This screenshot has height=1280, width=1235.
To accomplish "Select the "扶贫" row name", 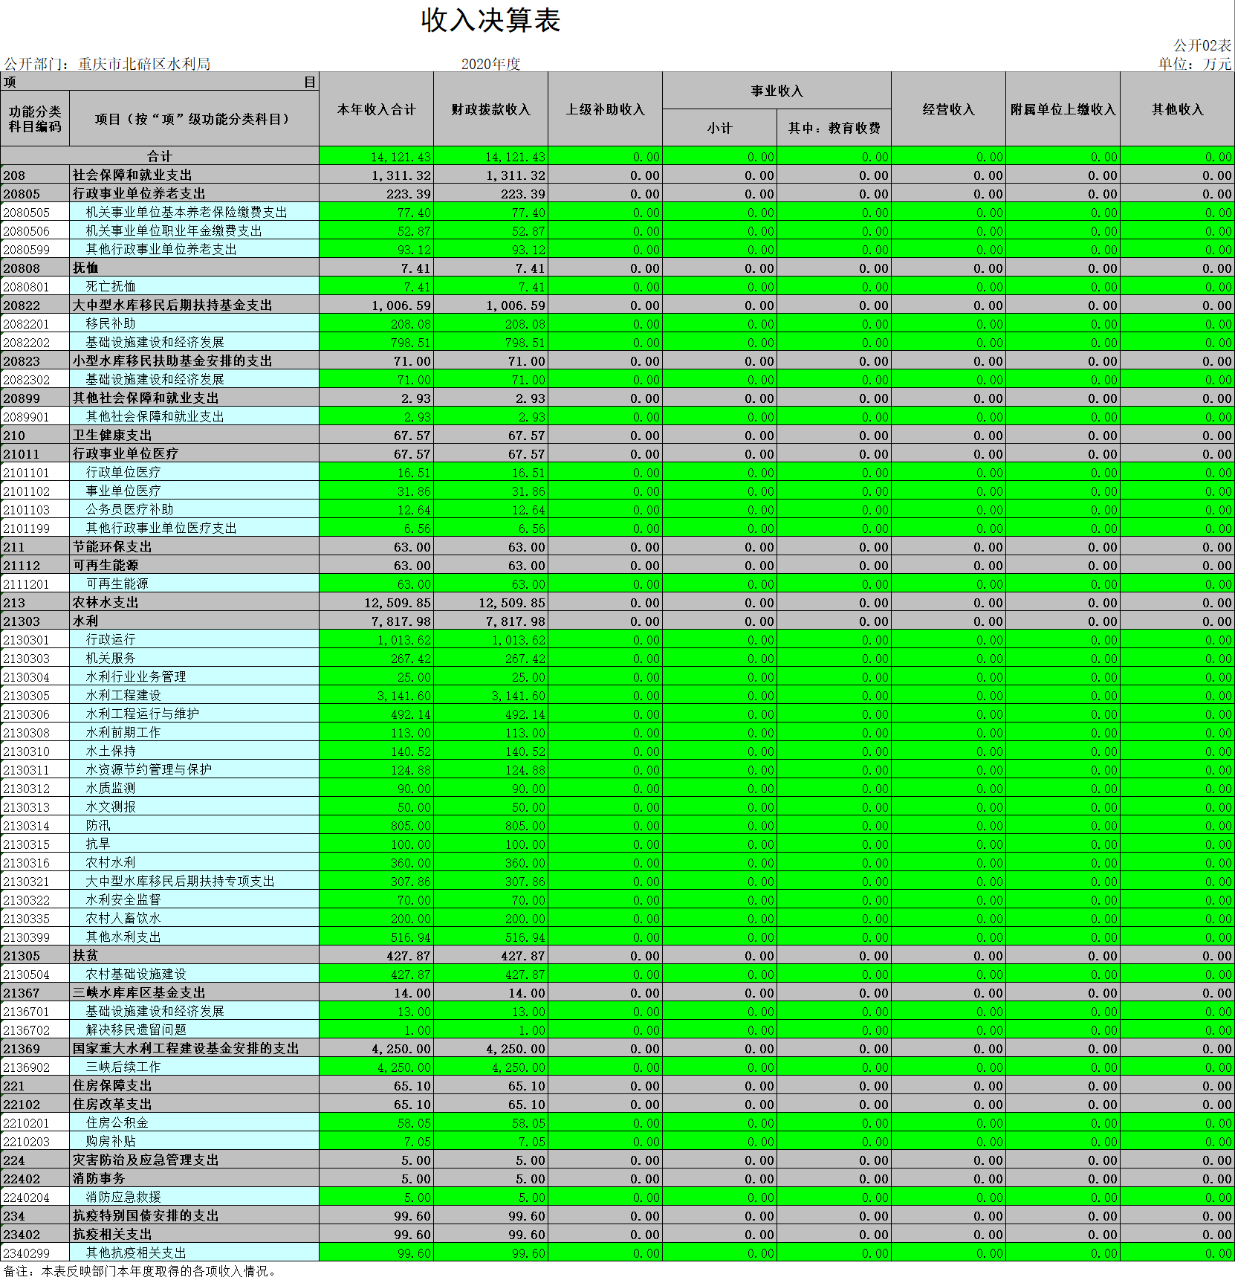I will (85, 955).
